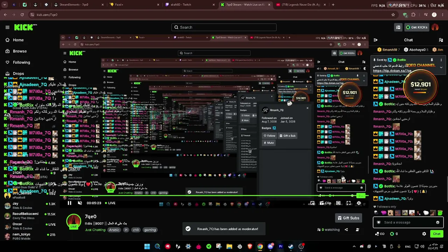Click the Send a message input
This screenshot has height=252, width=448.
pyautogui.click(x=408, y=222)
